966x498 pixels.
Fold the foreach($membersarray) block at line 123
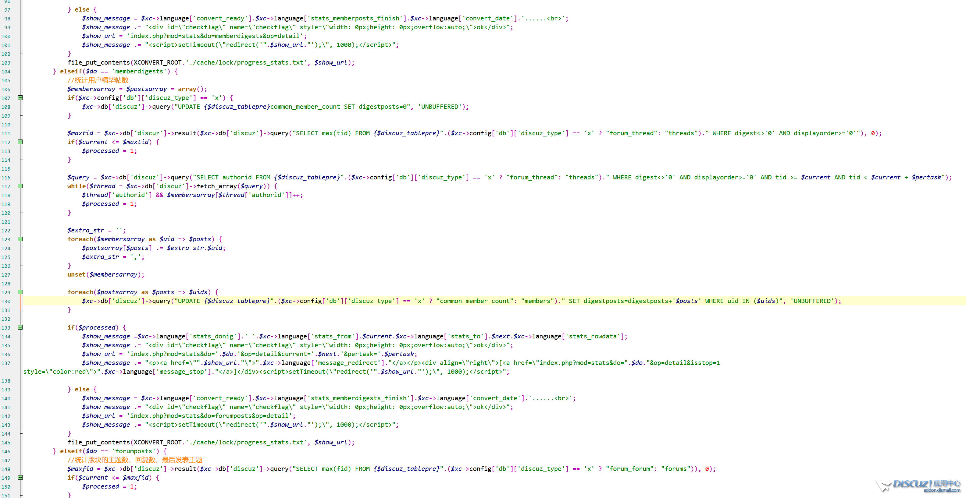tap(21, 239)
